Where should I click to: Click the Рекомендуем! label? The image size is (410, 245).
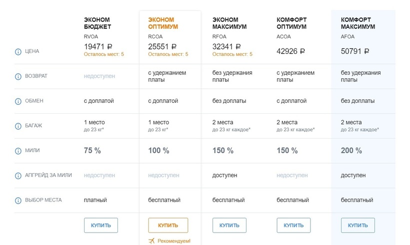[174, 241]
